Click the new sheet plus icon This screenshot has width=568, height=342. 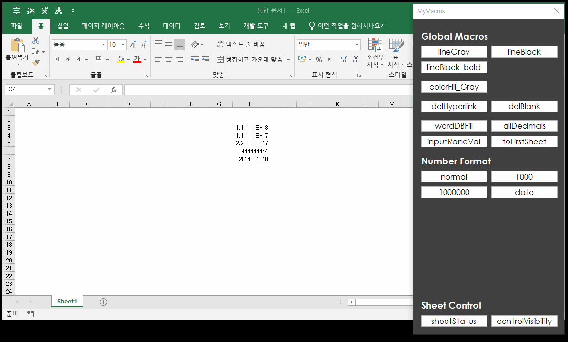point(103,302)
